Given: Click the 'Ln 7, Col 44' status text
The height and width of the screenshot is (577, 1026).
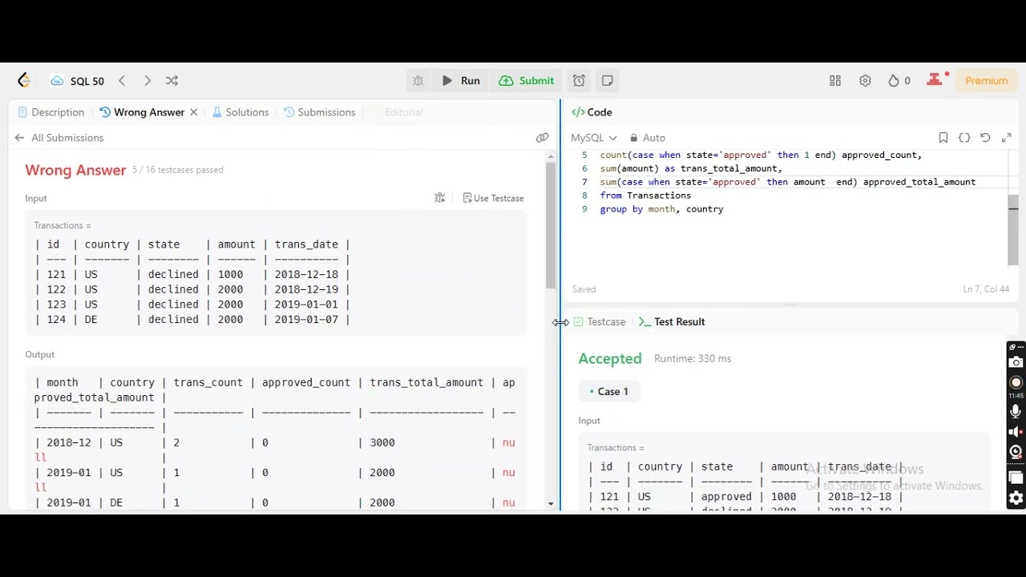Looking at the screenshot, I should [x=986, y=289].
